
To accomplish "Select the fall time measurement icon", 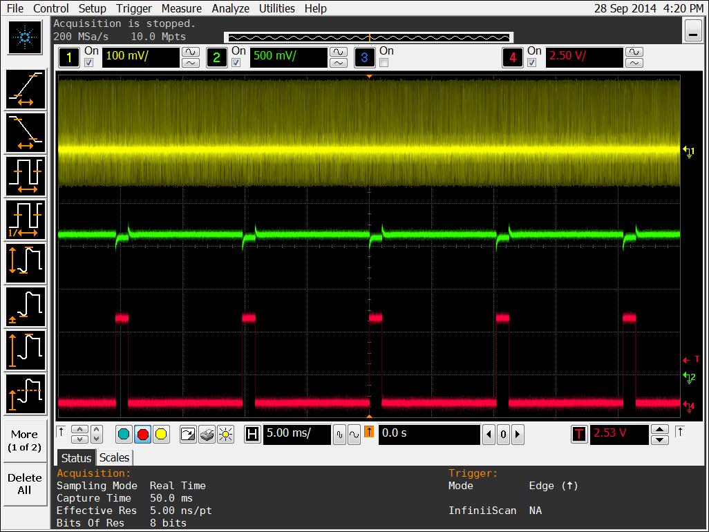I will point(26,133).
